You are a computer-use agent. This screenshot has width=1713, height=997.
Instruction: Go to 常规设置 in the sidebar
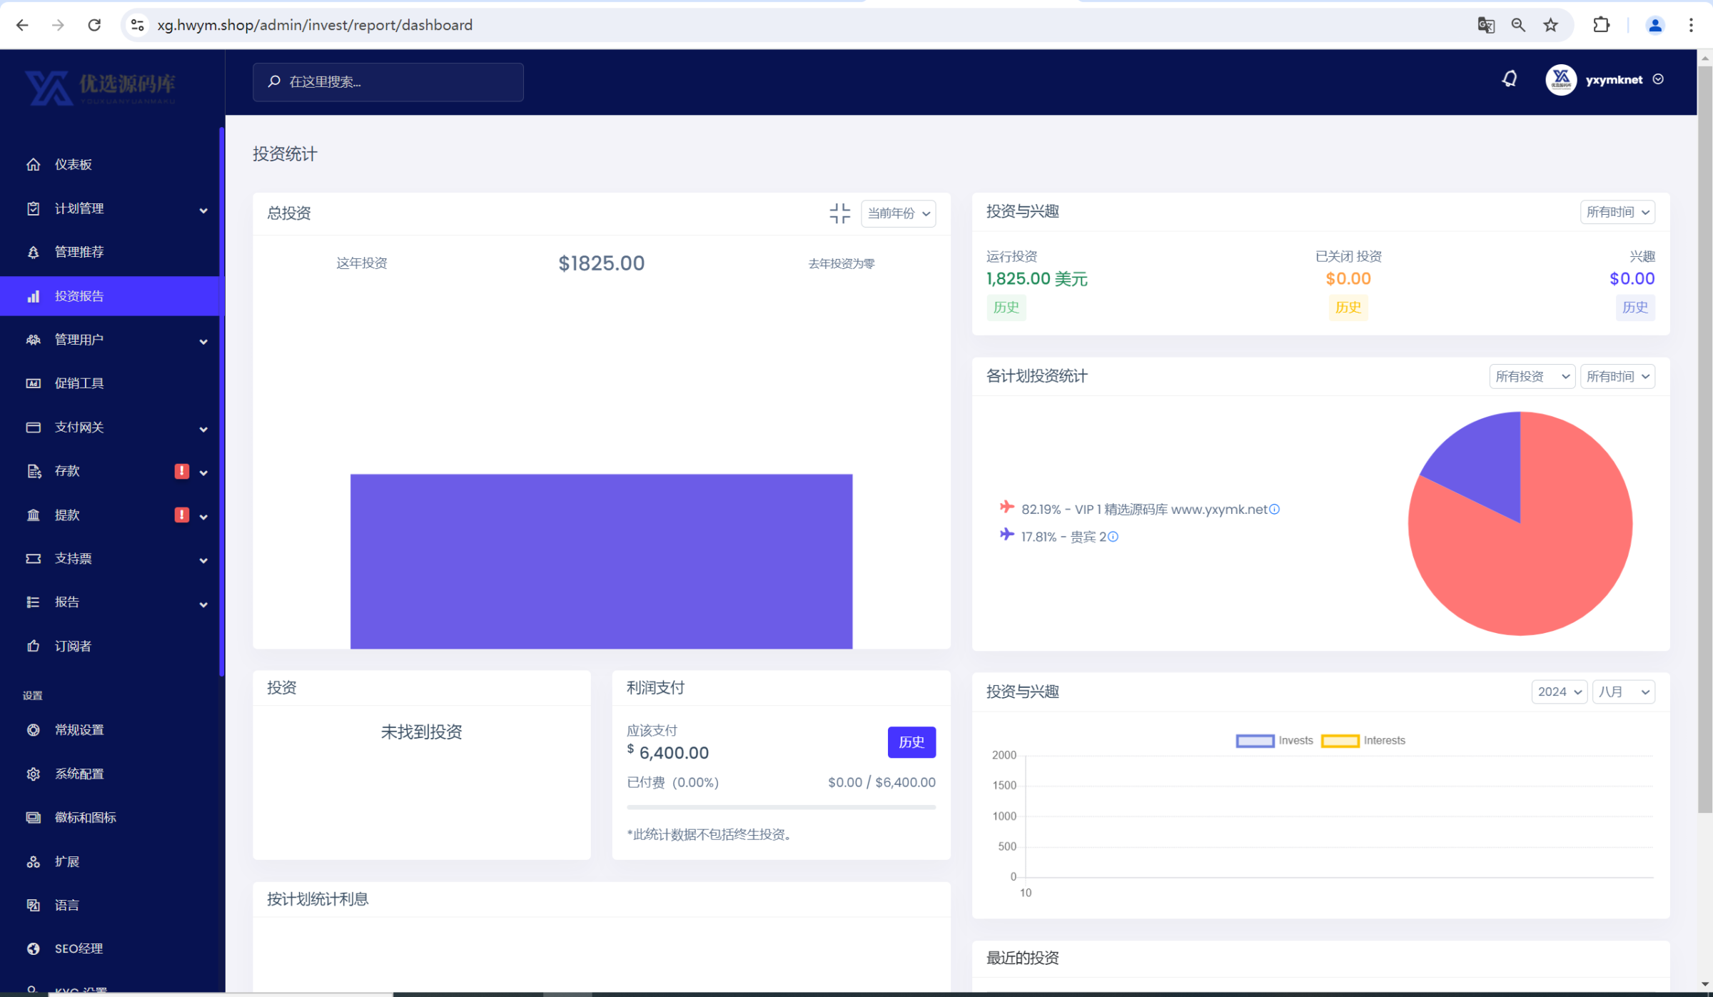coord(79,730)
